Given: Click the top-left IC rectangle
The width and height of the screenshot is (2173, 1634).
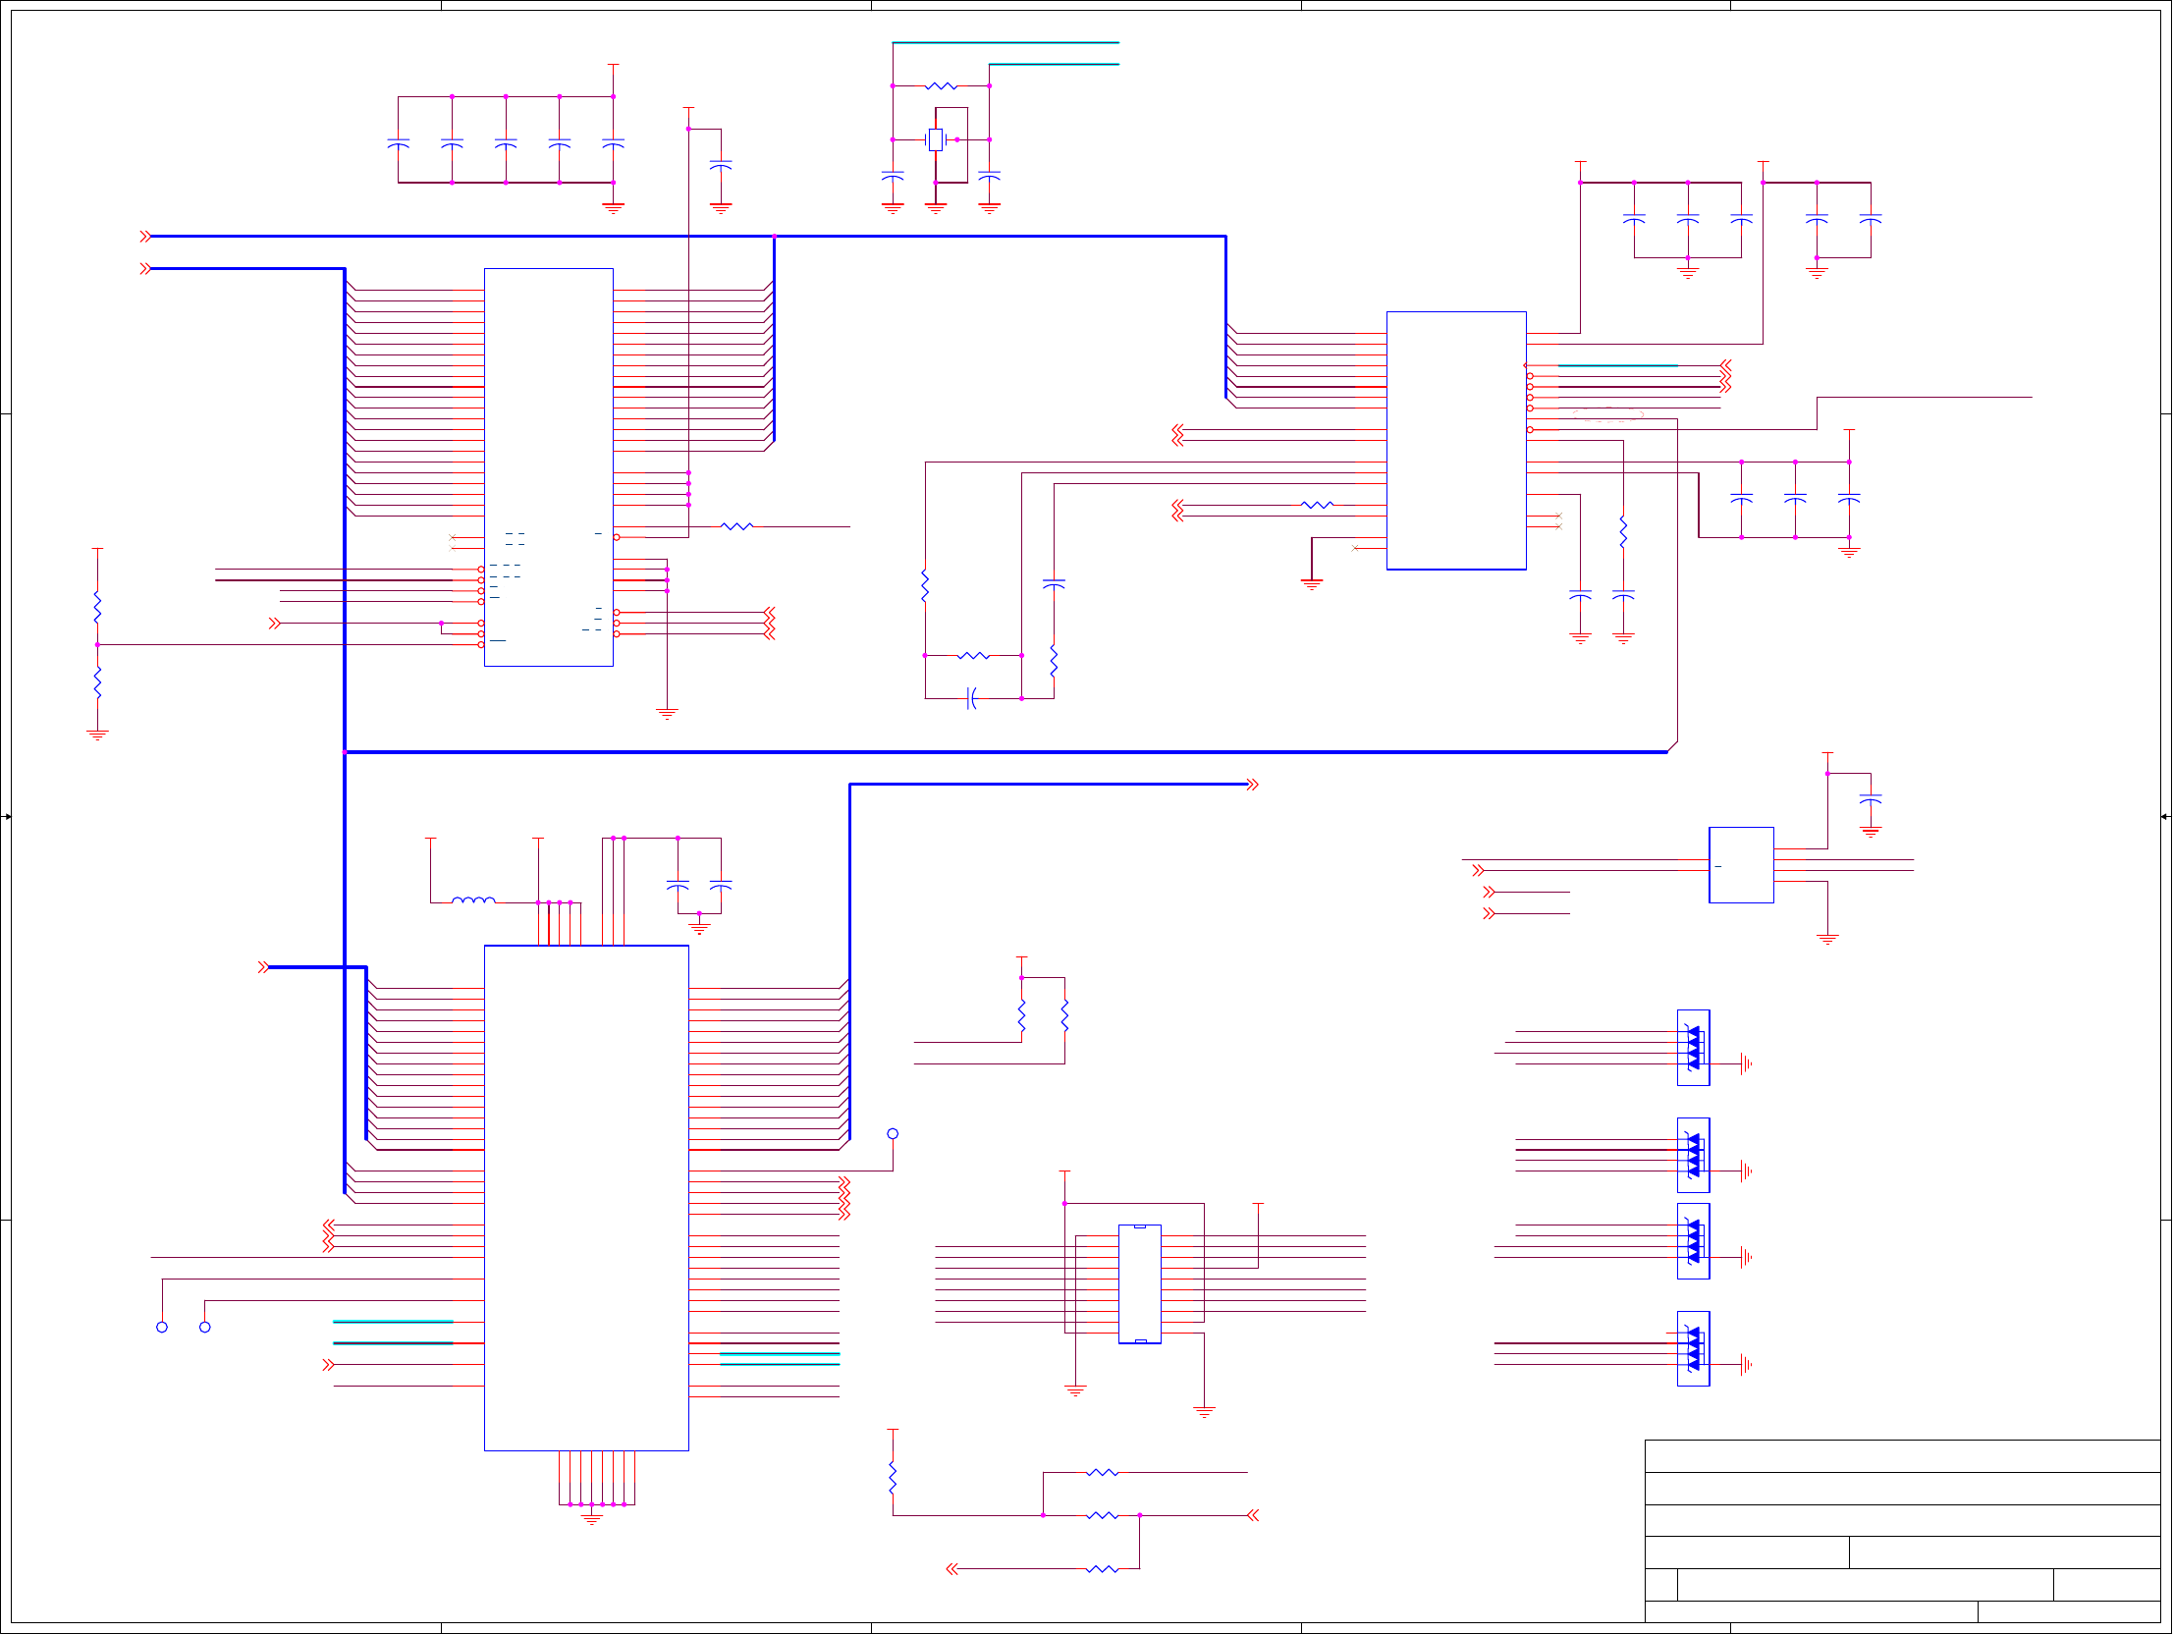Looking at the screenshot, I should pos(548,466).
